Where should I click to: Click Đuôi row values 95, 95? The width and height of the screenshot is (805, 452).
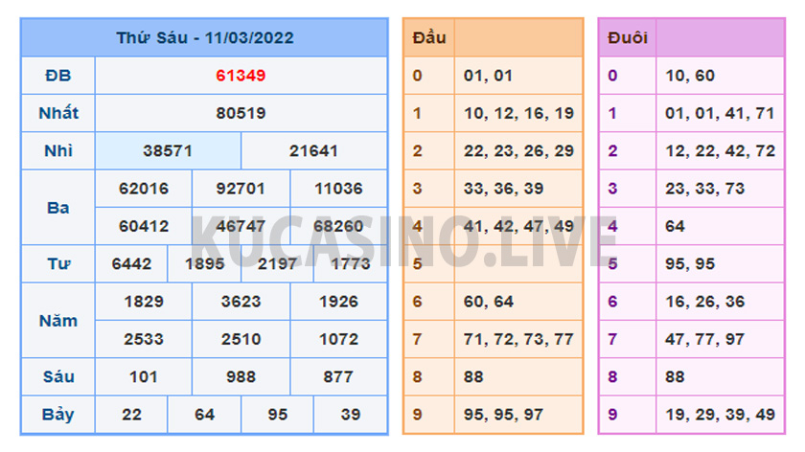coord(690,264)
